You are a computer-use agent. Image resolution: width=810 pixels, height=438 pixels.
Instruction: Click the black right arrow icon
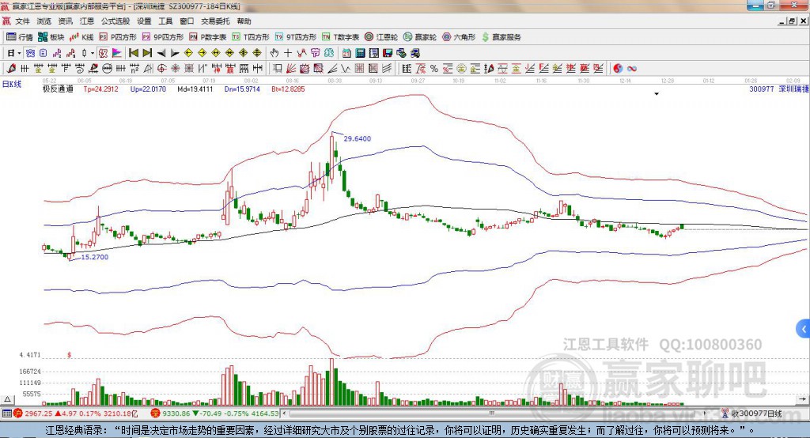(x=175, y=53)
